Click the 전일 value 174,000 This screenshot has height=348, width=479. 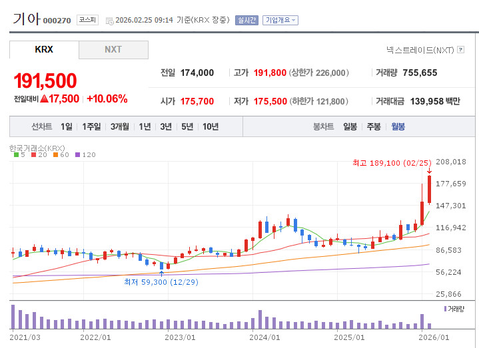point(197,73)
